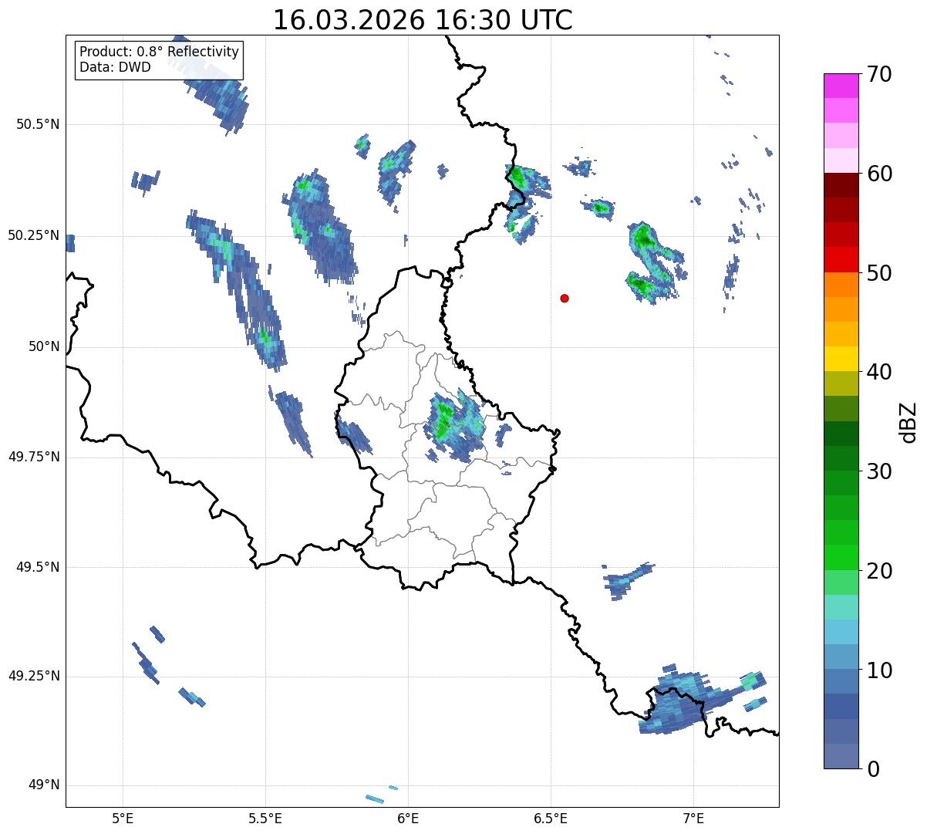Screen dimensions: 927x834
Task: Click the latitude label '49.25°N'
Action: [34, 676]
